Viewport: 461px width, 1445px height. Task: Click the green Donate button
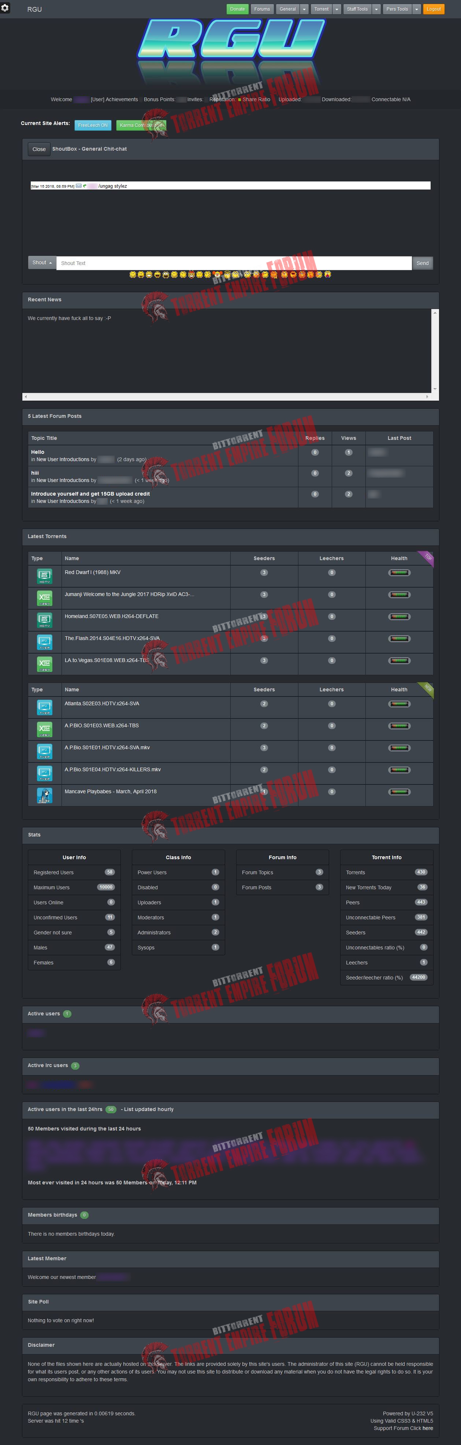pos(238,9)
